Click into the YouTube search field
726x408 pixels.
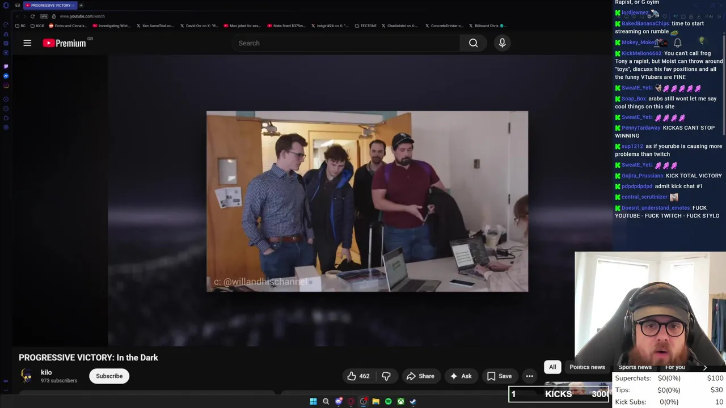click(346, 43)
